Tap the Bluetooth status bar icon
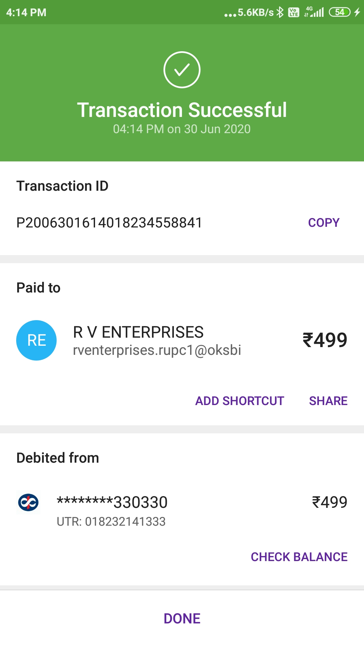 click(x=280, y=12)
